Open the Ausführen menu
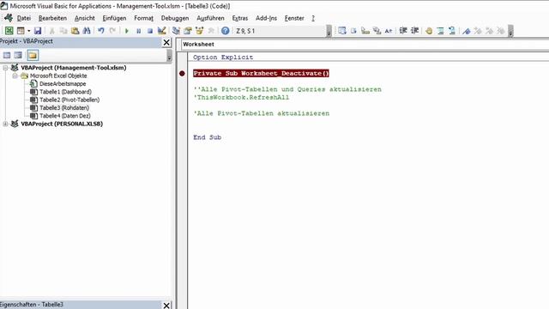 210,18
